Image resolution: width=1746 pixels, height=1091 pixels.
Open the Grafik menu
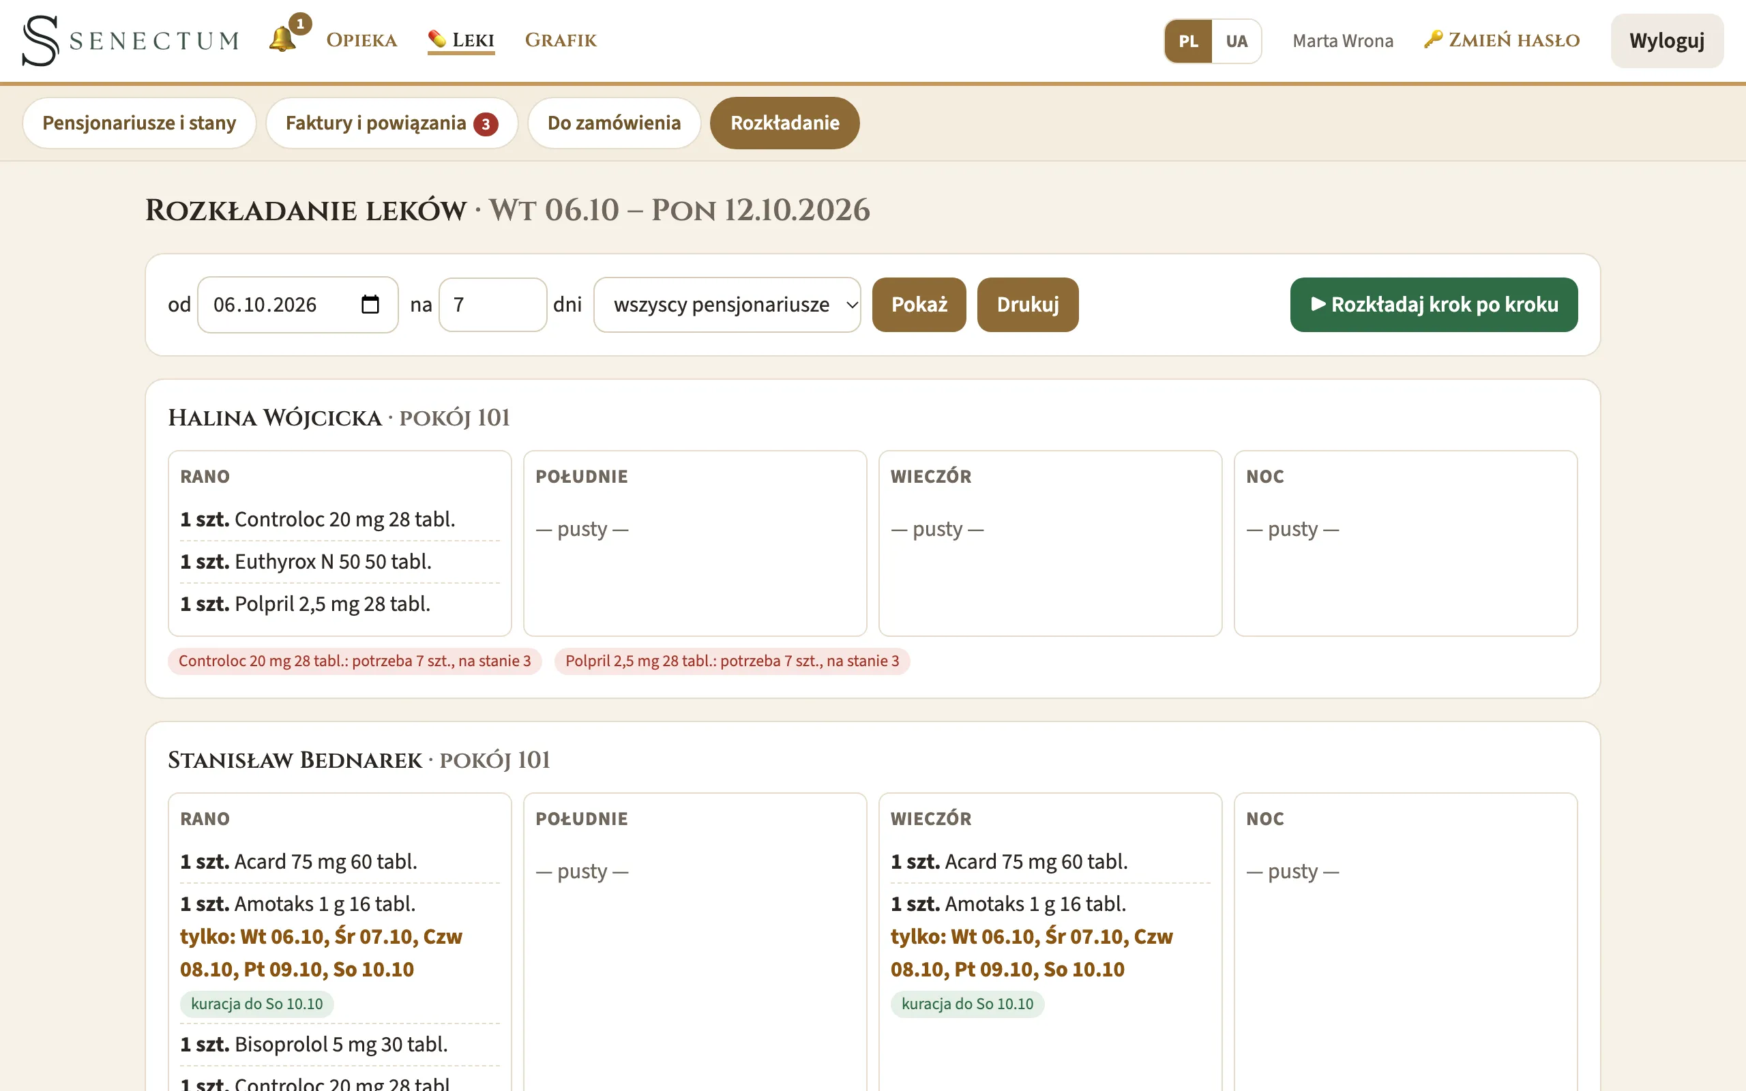coord(561,40)
